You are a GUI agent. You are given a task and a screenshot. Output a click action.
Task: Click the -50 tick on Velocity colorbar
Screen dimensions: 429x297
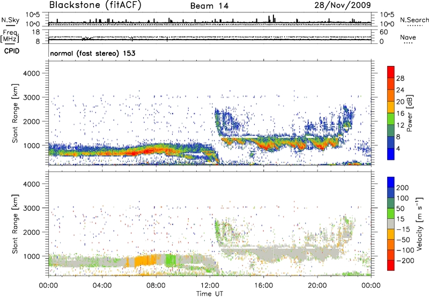403,240
